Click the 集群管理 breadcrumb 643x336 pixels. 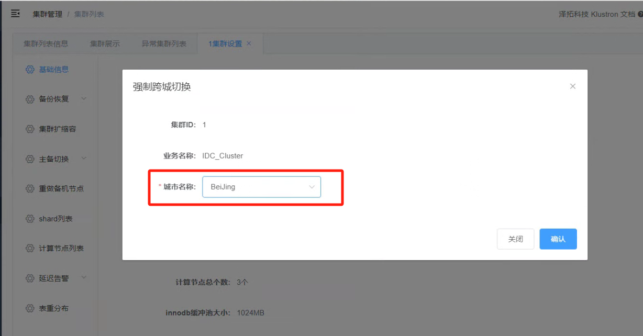click(48, 14)
